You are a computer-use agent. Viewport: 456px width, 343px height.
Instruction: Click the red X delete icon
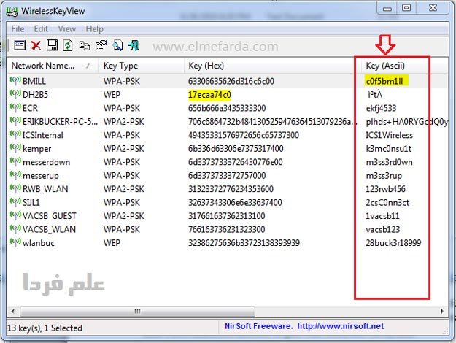[x=36, y=45]
